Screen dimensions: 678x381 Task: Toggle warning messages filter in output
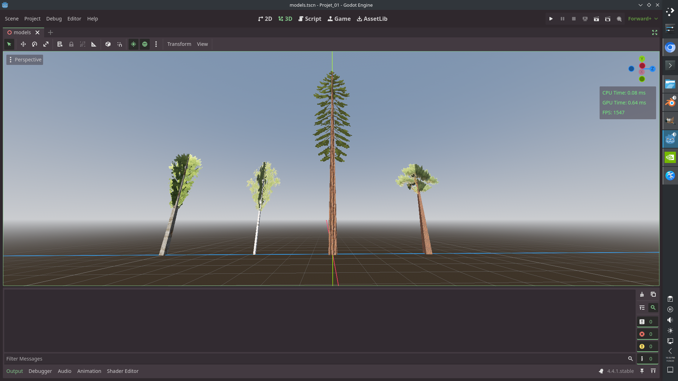coord(647,346)
